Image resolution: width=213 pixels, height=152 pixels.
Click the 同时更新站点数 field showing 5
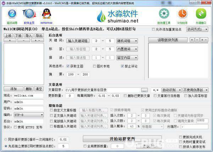click(63, 146)
